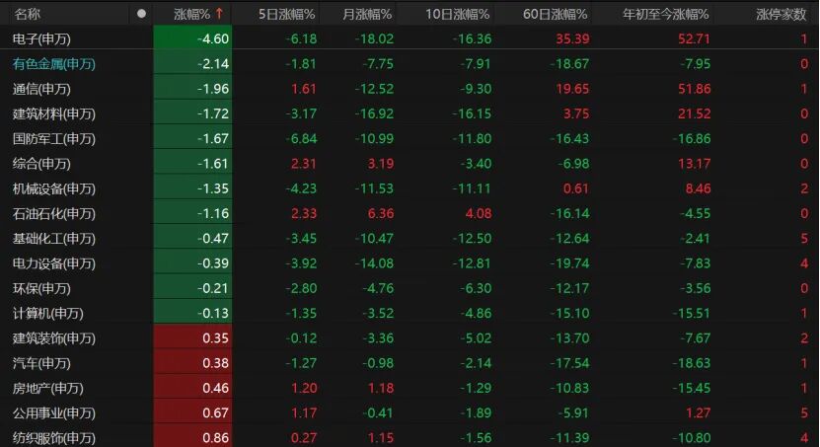Click the red sort arrow in 涨幅% header
This screenshot has width=820, height=447.
tap(220, 14)
